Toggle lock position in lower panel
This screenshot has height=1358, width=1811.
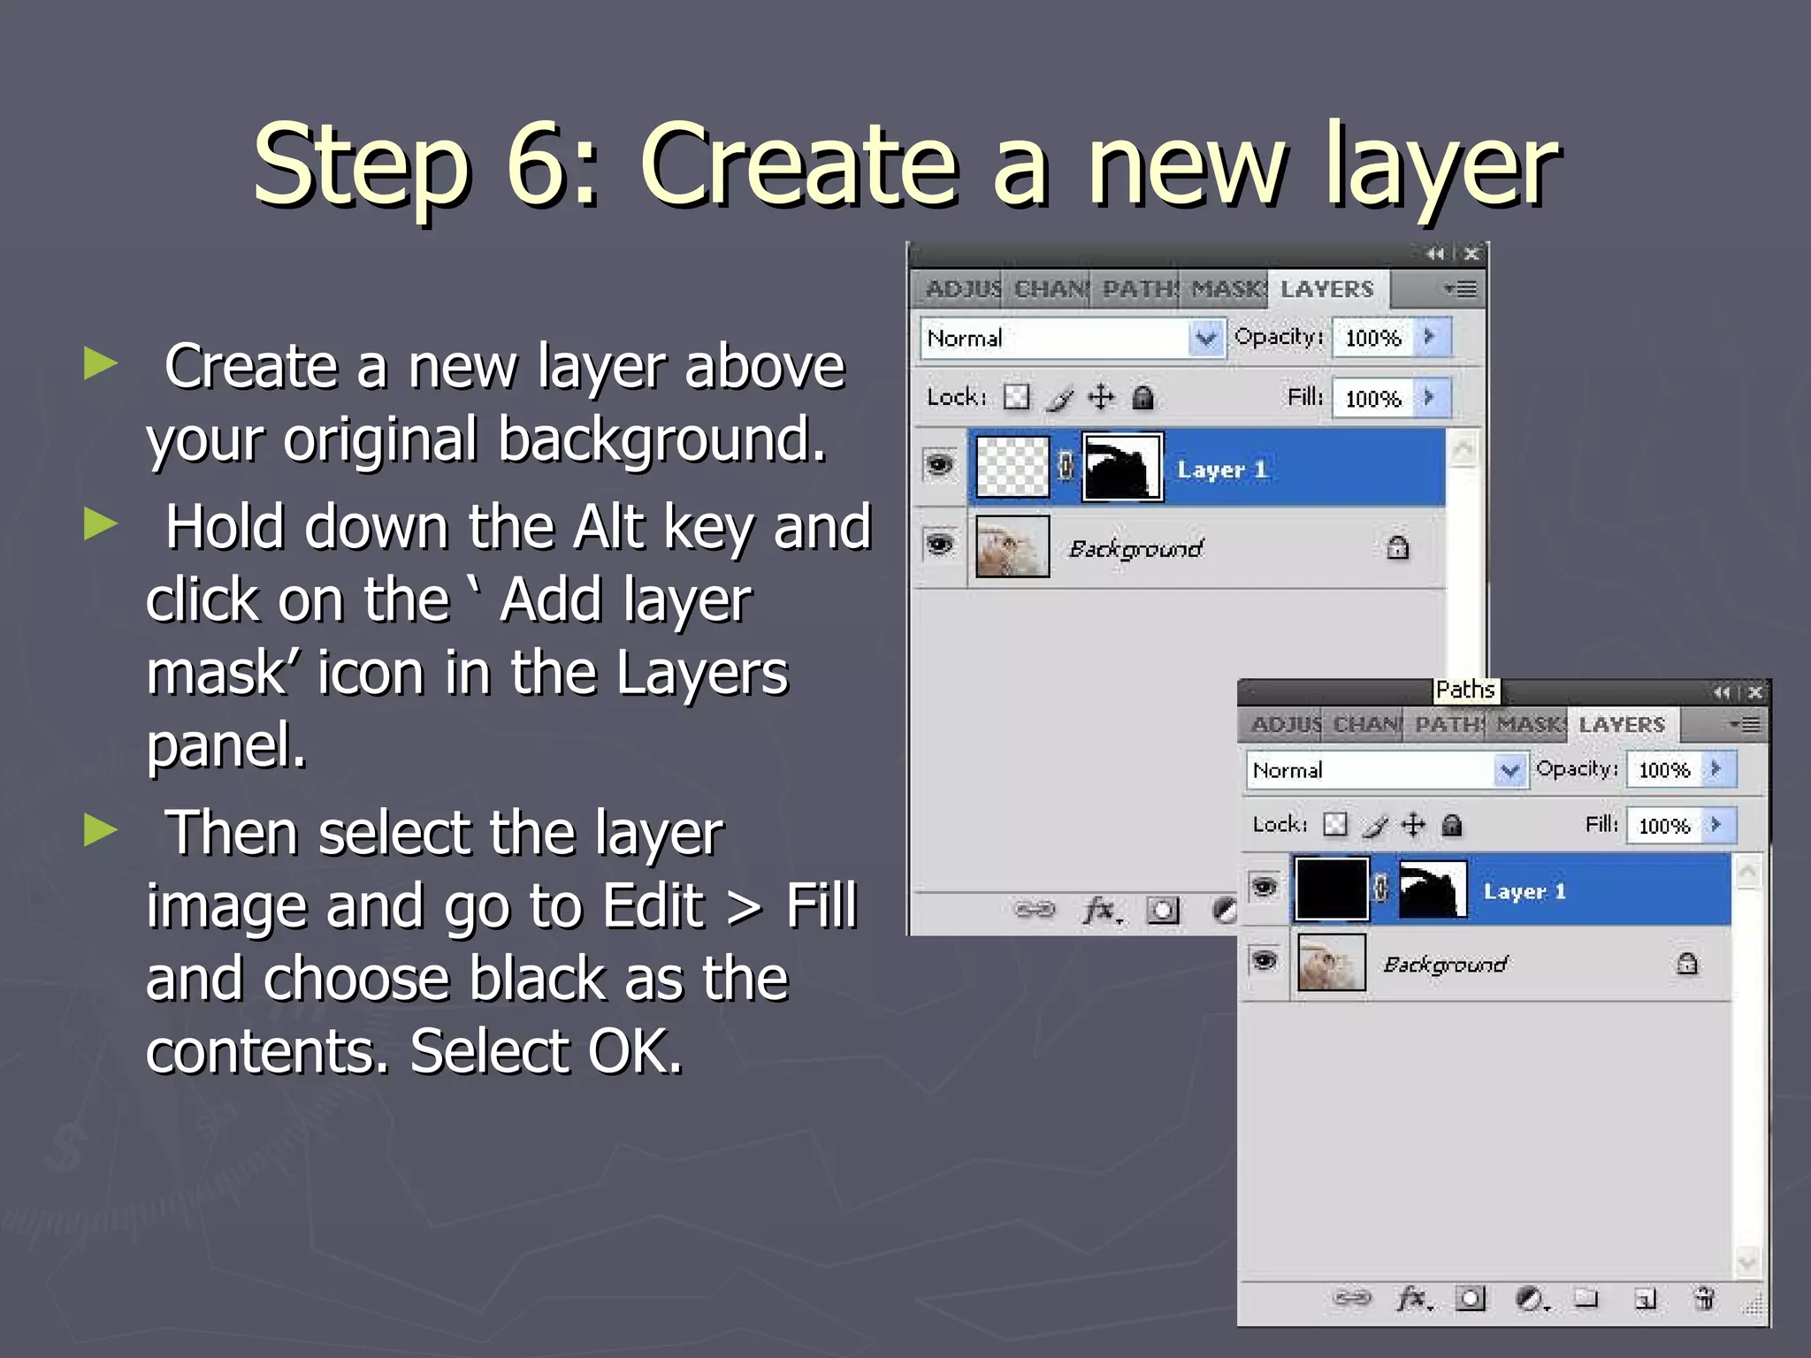[1414, 825]
